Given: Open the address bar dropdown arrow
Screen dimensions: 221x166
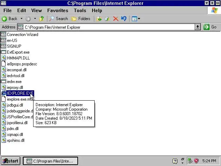Looking at the screenshot, I should click(198, 27).
